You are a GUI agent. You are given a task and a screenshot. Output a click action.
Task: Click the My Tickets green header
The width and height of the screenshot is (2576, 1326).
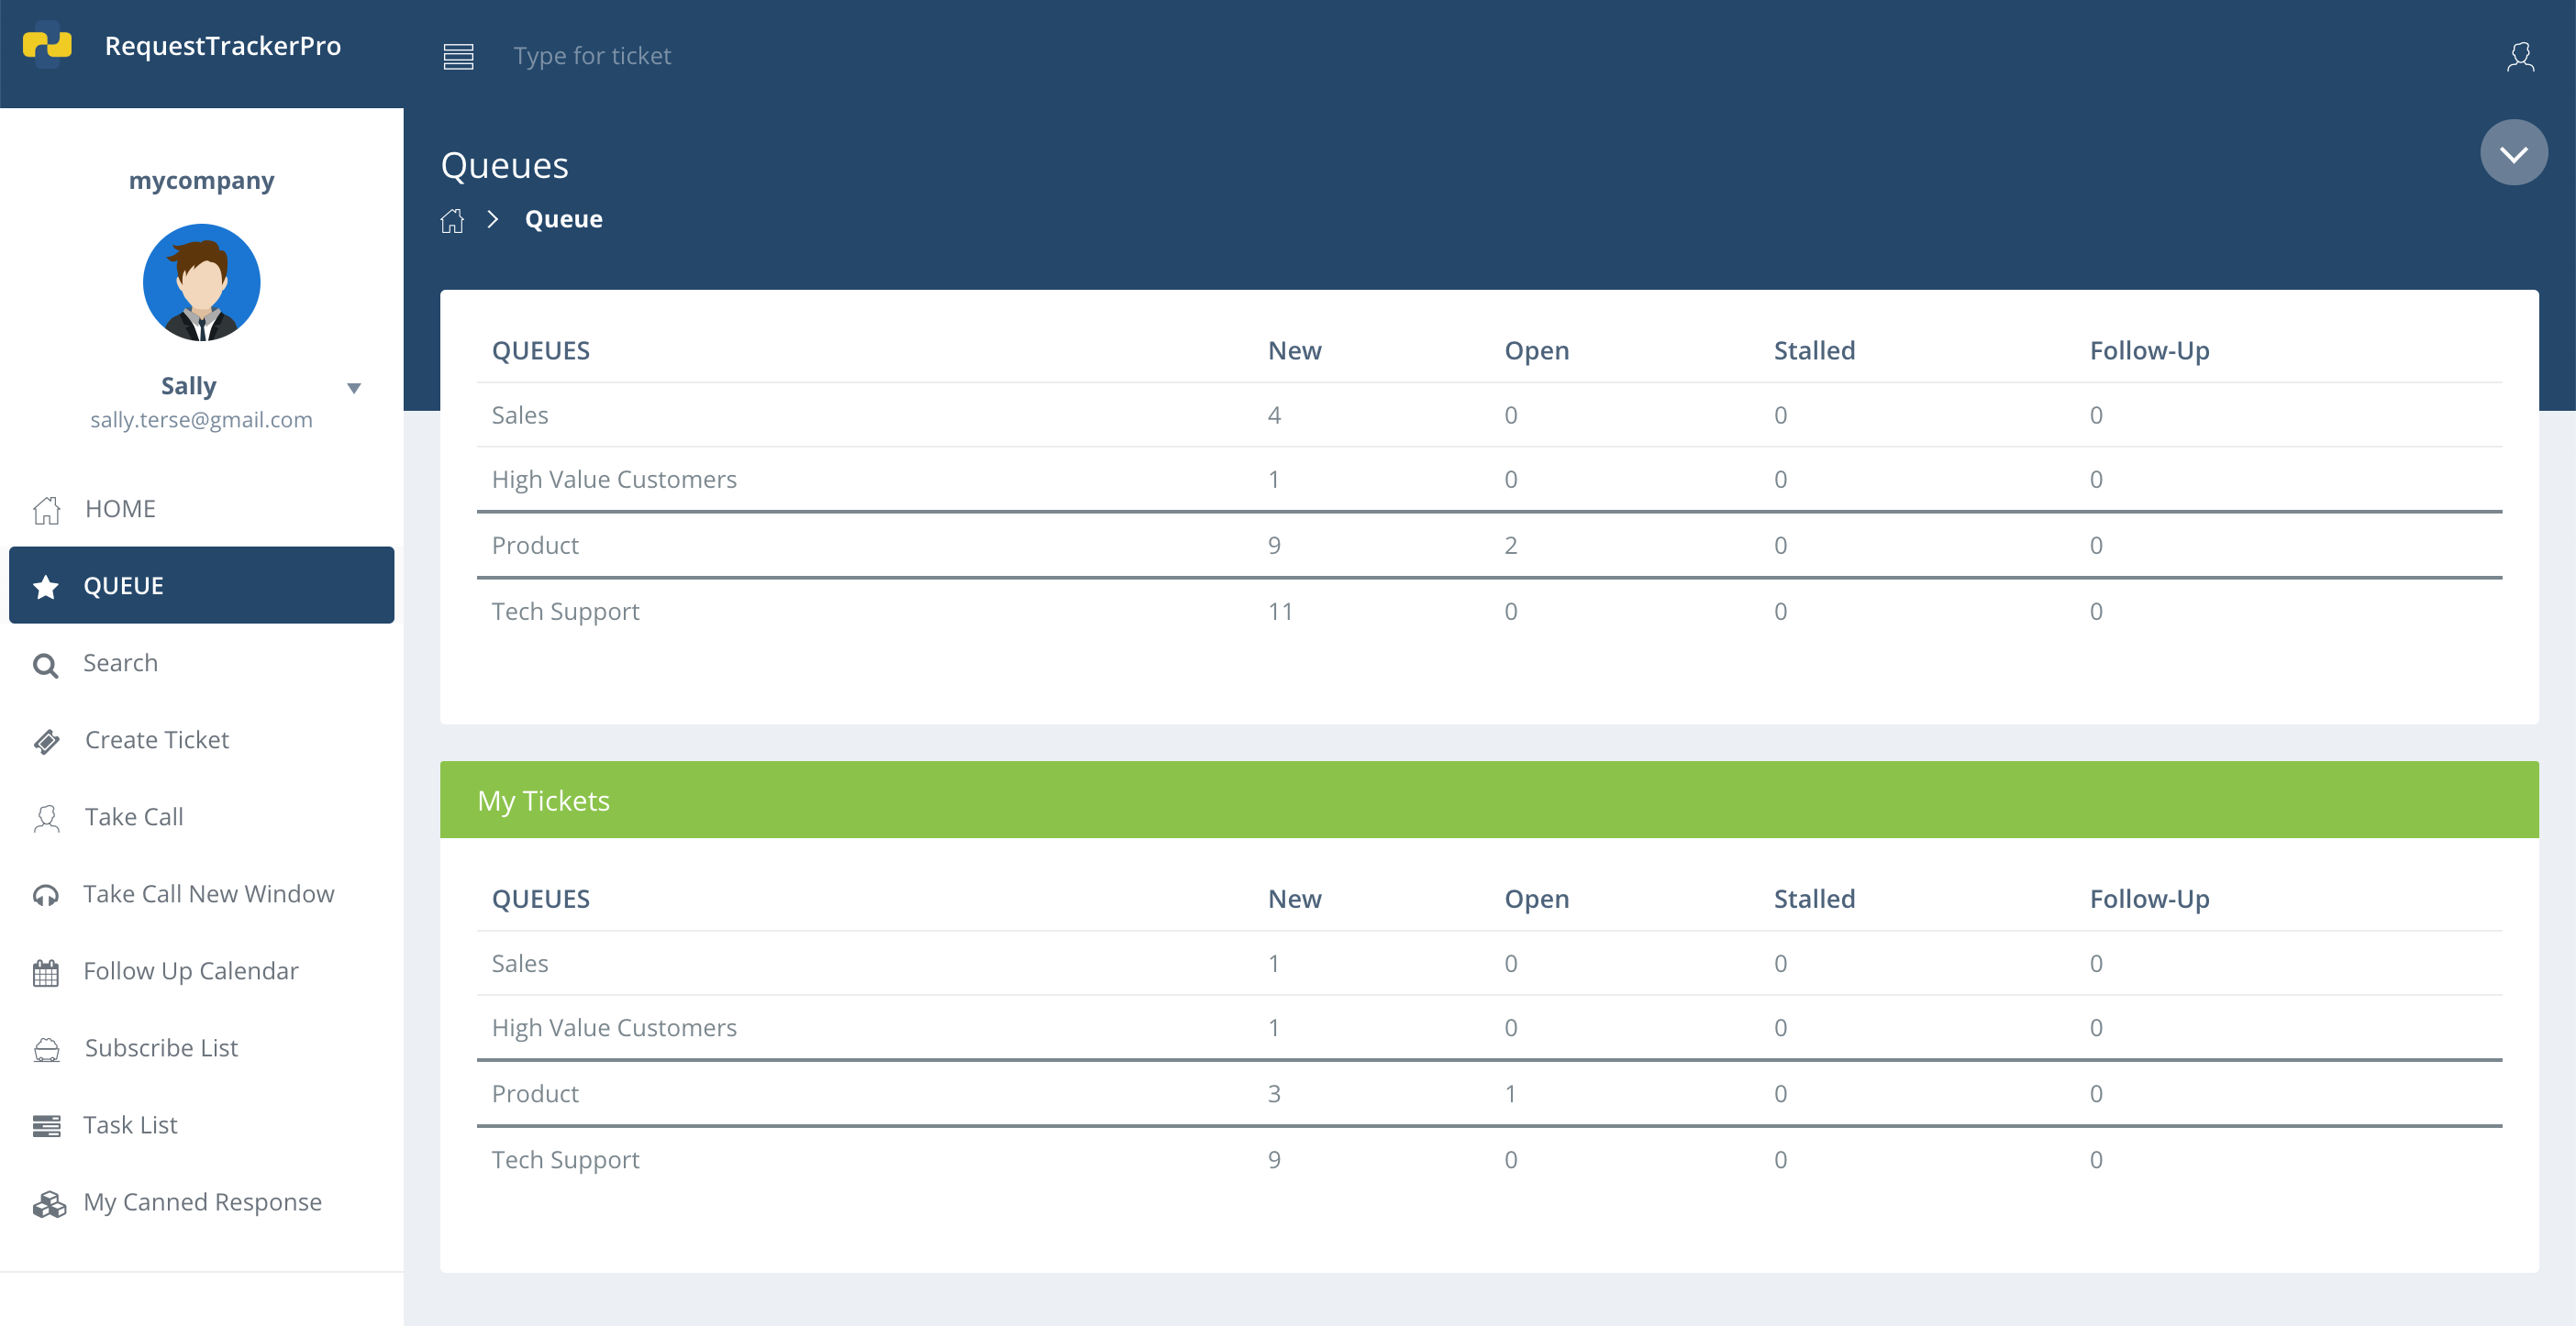click(1489, 800)
